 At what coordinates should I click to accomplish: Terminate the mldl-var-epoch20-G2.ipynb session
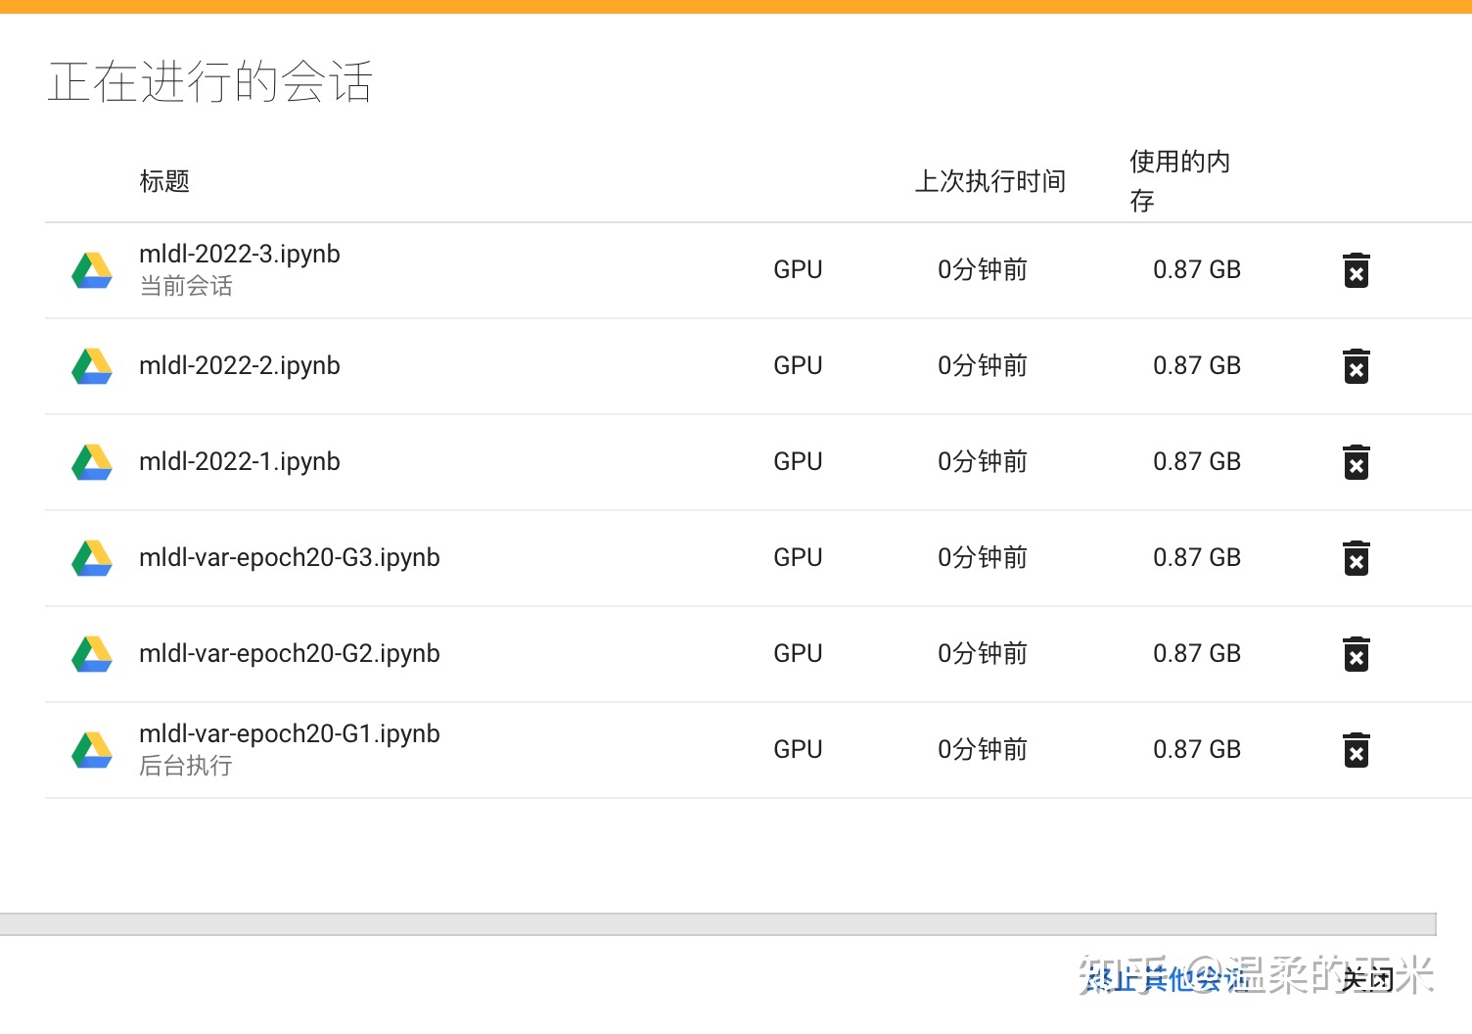point(1355,654)
